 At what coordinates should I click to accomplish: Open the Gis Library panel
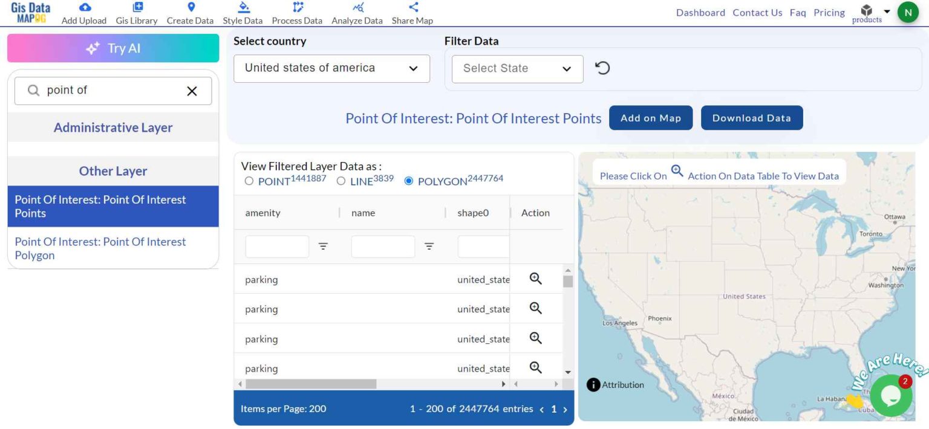136,13
